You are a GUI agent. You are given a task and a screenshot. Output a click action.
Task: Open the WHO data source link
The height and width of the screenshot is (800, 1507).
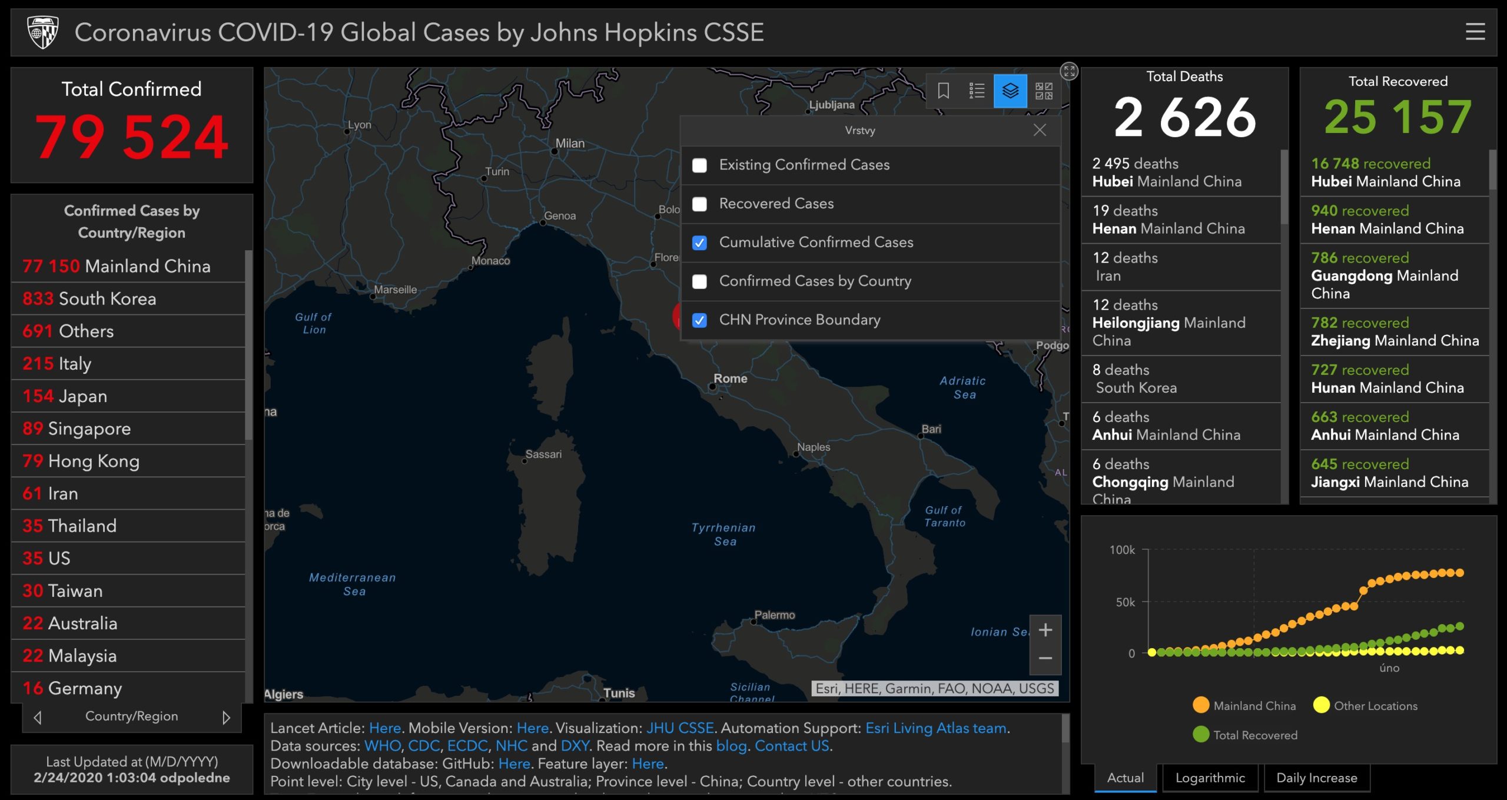point(383,746)
